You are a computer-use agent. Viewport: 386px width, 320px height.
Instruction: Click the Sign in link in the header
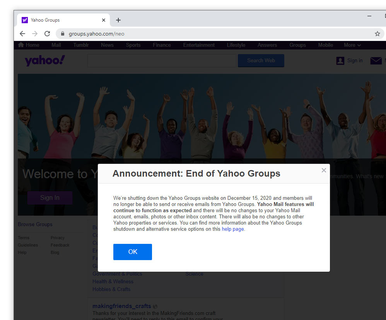tap(355, 61)
